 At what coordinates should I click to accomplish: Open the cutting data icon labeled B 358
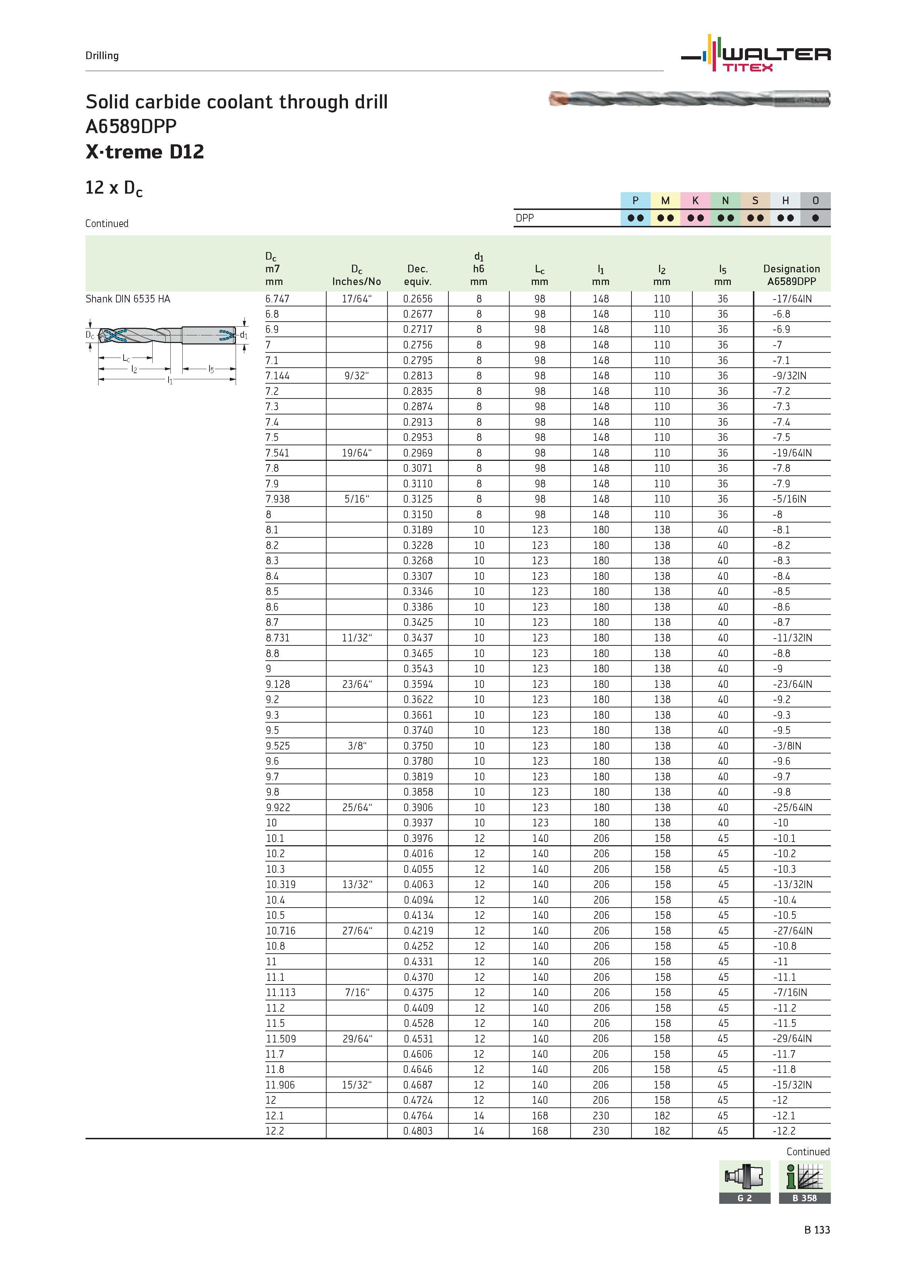coord(804,1182)
